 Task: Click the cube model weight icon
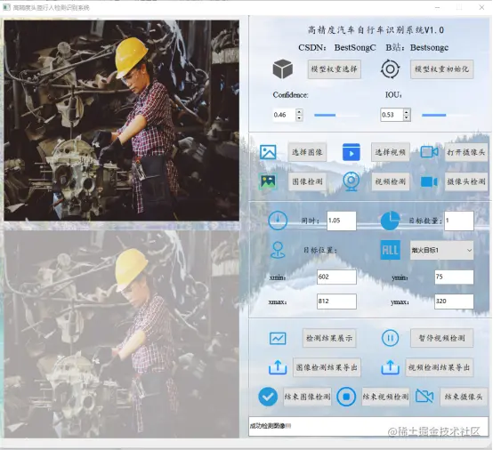click(283, 68)
